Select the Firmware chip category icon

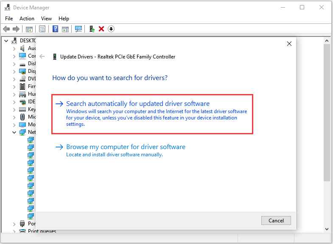pyautogui.click(x=22, y=86)
